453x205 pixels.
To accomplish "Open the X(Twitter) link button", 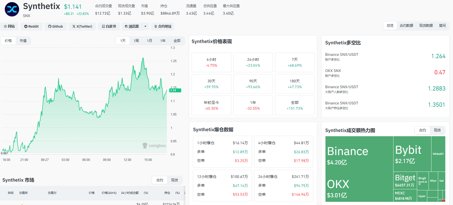I will 82,26.
